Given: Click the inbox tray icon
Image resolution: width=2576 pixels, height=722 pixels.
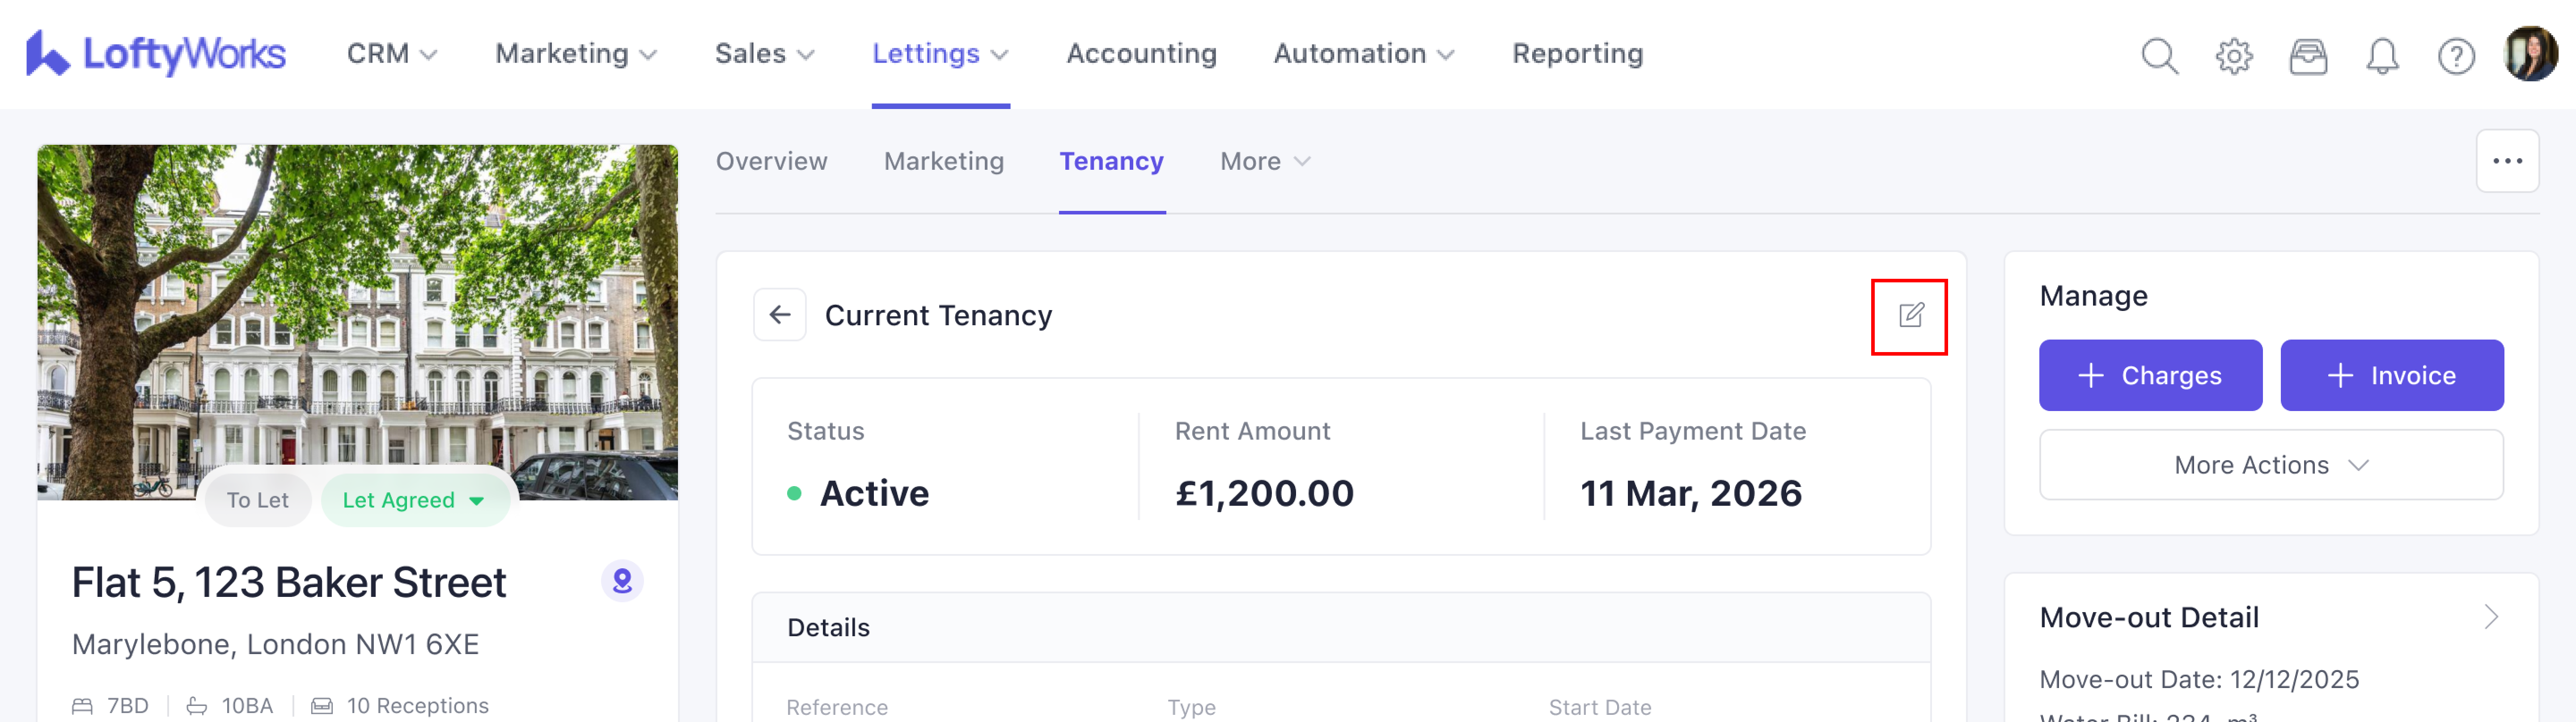Looking at the screenshot, I should (2307, 56).
